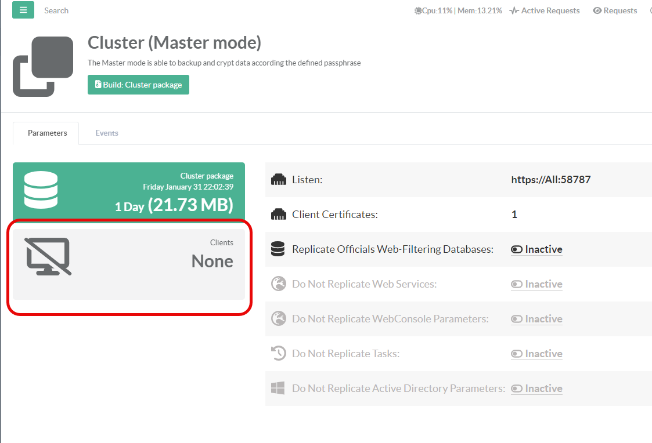Click the Windows icon beside Active Directory Parameters

(278, 388)
